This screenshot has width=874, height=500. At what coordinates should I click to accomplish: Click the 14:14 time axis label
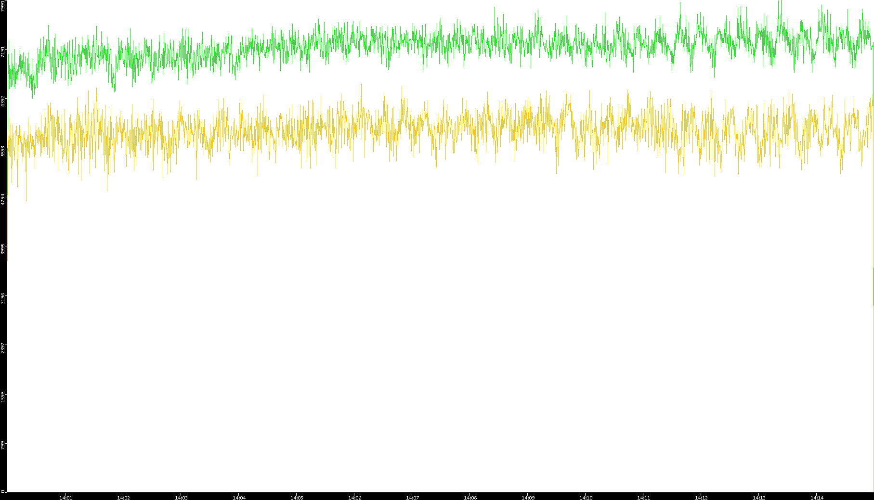pyautogui.click(x=817, y=498)
